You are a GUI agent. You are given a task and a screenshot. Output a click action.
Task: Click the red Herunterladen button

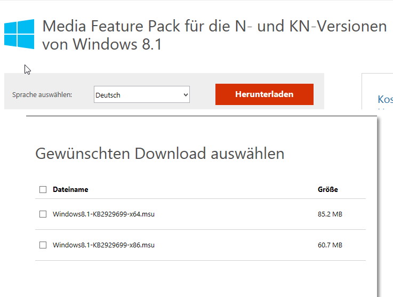[264, 94]
